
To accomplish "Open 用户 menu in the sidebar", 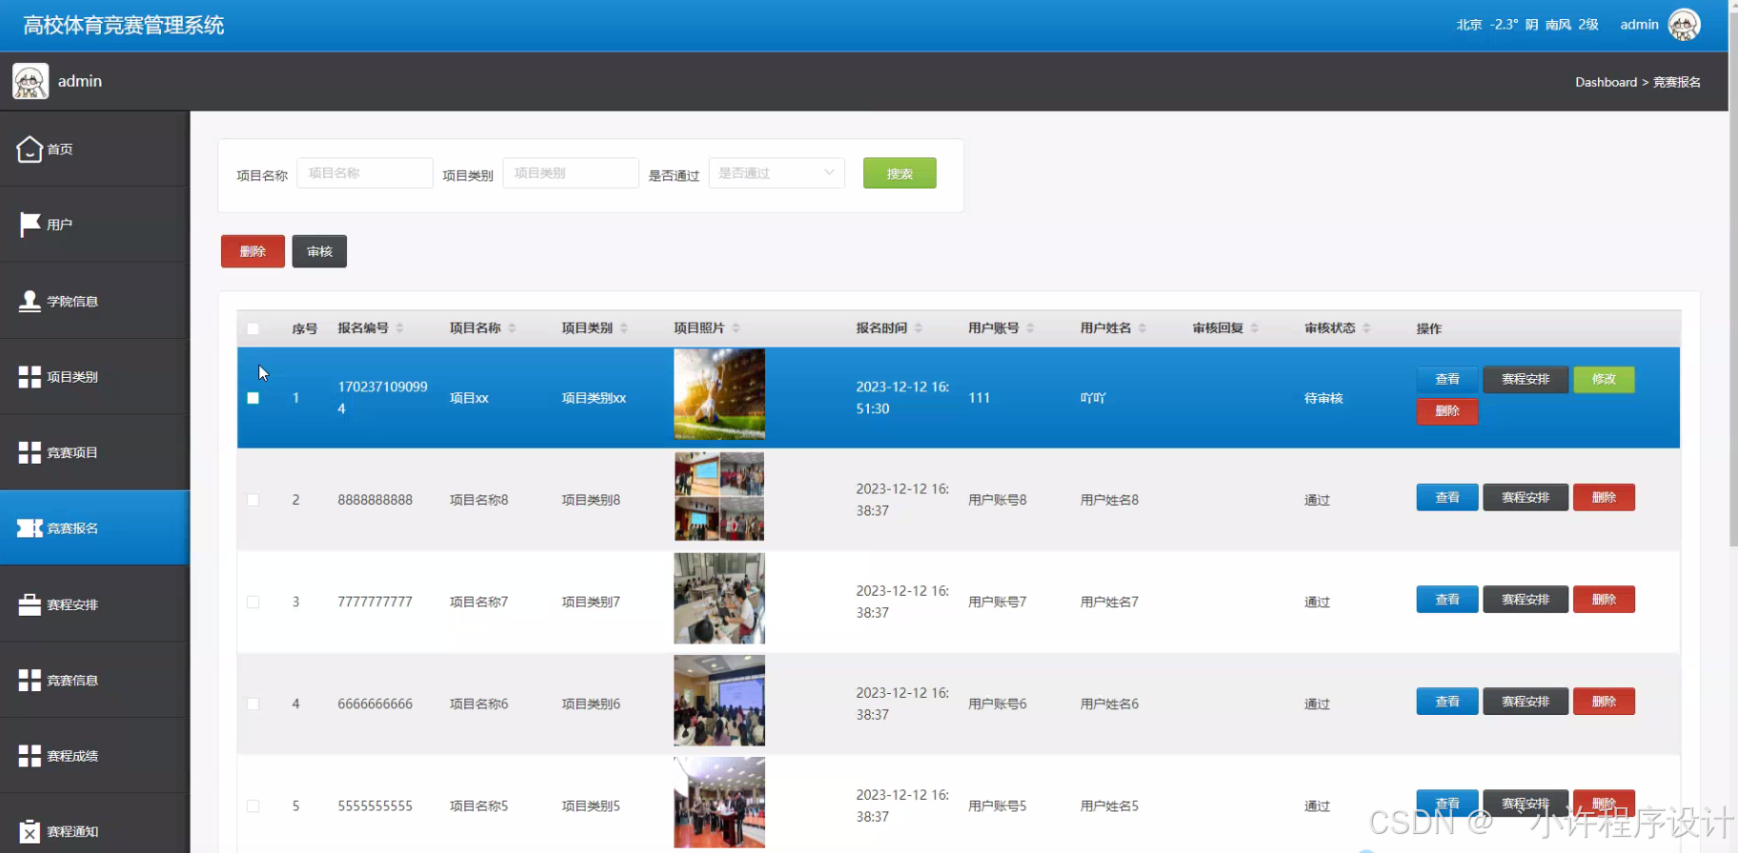I will point(95,224).
